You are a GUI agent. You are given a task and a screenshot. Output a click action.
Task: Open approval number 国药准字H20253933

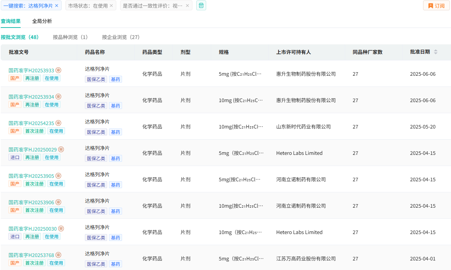coord(31,70)
